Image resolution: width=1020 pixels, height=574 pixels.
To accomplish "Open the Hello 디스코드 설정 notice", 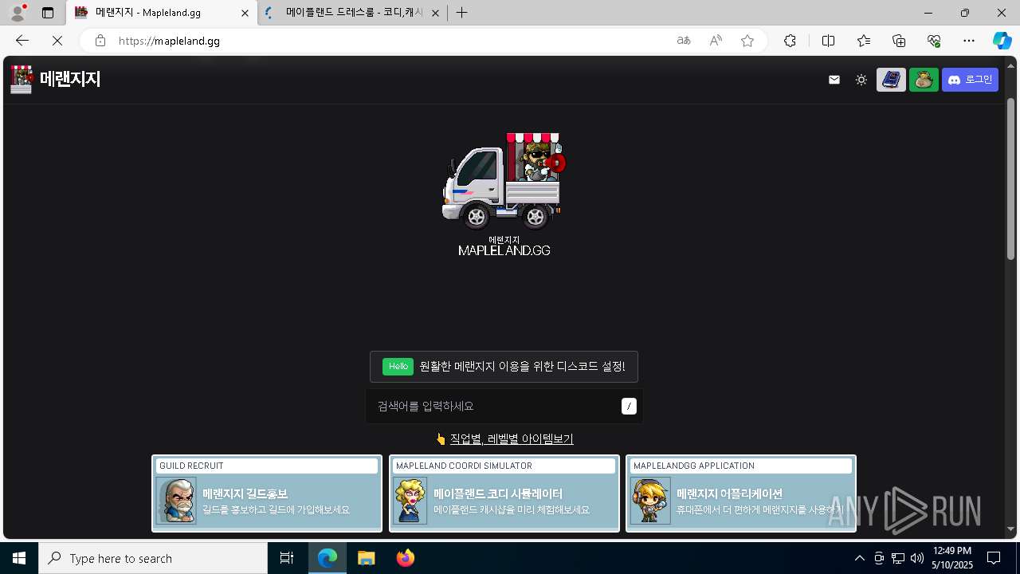I will pos(504,367).
